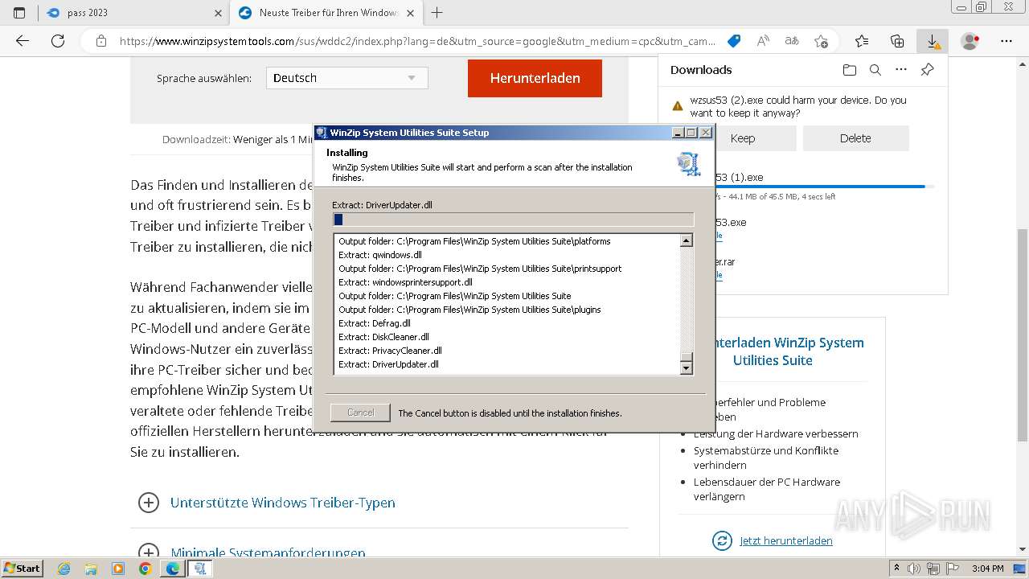Open the network status tray icon

pos(933,569)
